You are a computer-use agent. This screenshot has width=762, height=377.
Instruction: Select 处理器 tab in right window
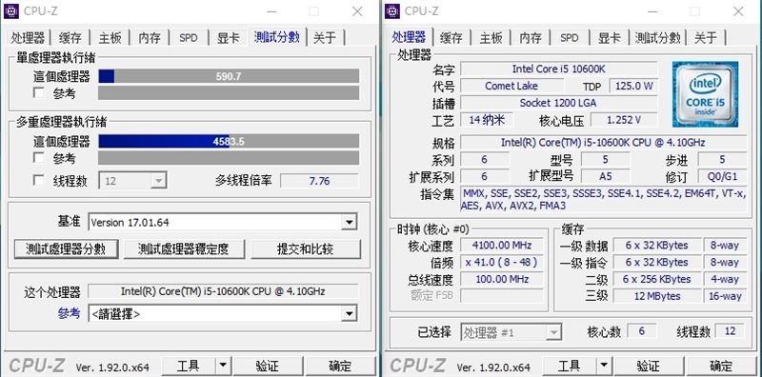(x=409, y=37)
